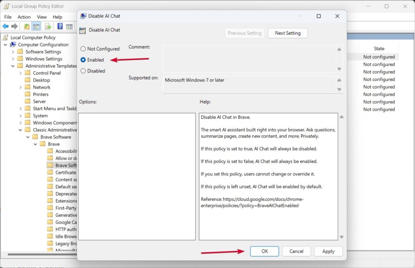
Task: Click the Printers folder icon
Action: click(x=28, y=94)
